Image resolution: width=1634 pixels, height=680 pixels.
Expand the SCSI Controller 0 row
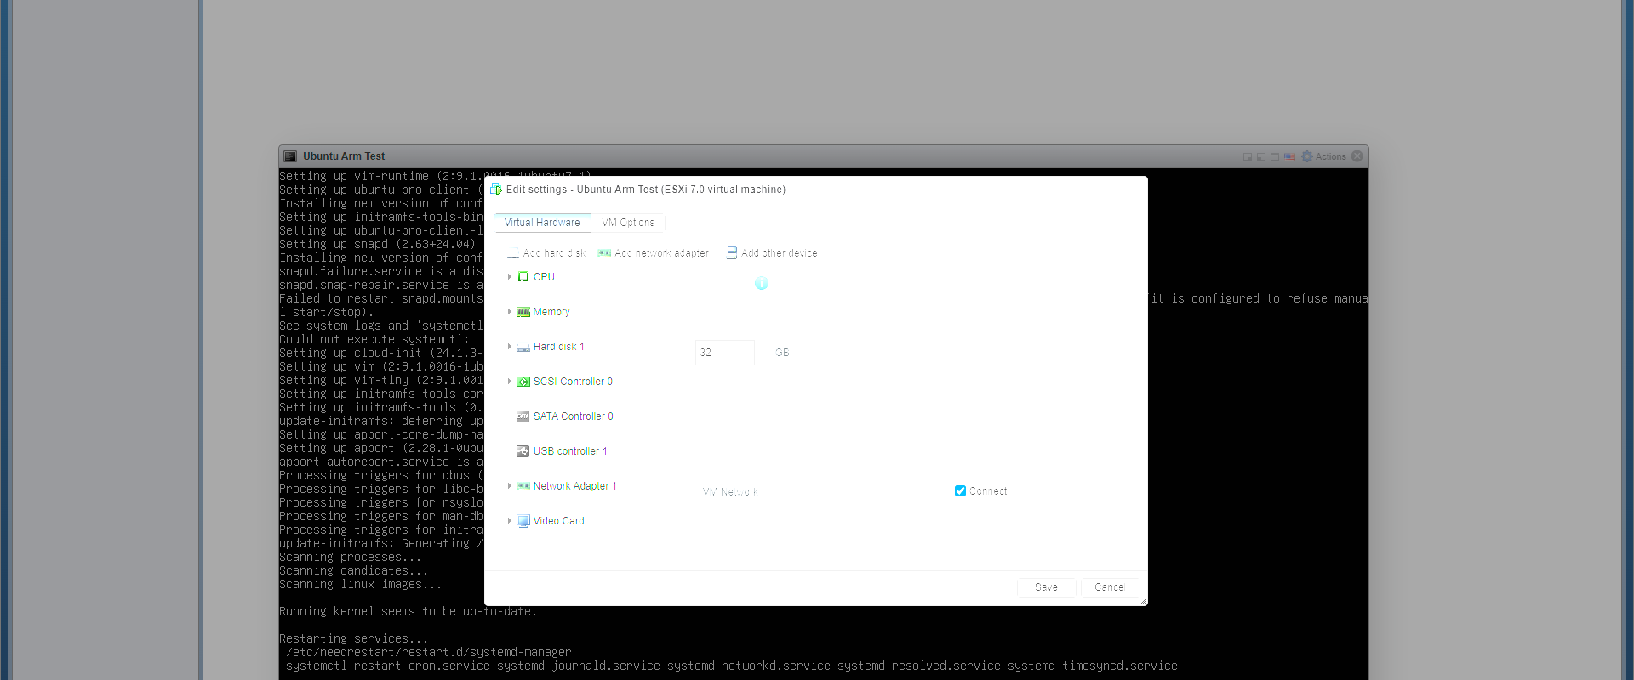click(510, 382)
